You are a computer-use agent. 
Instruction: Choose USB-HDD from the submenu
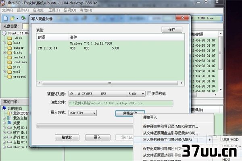point(230,140)
